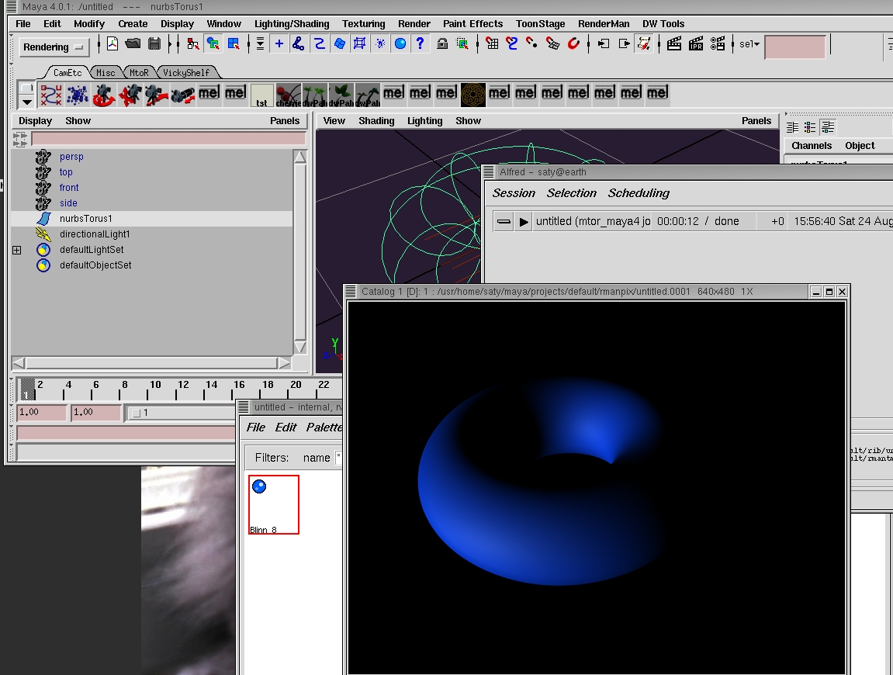Toggle the miscellaneous question-mark mask

(421, 44)
